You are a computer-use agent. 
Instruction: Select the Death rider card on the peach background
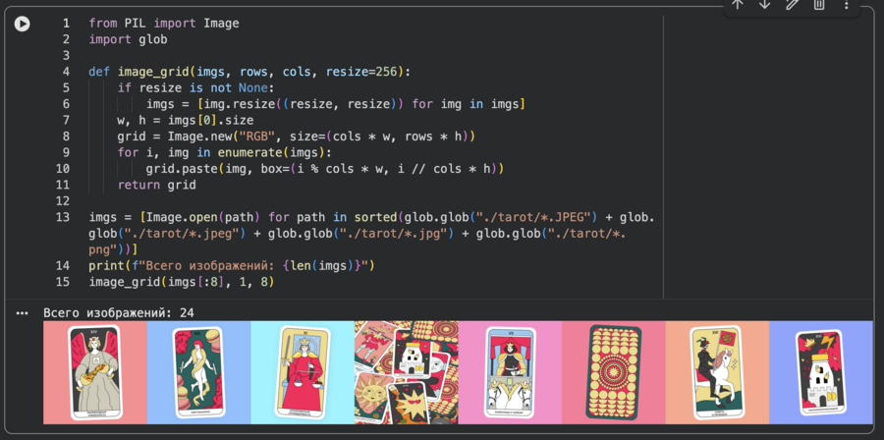717,372
